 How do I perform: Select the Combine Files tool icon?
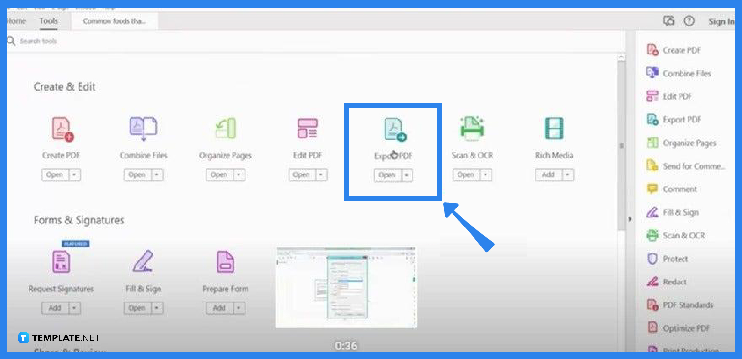[143, 128]
